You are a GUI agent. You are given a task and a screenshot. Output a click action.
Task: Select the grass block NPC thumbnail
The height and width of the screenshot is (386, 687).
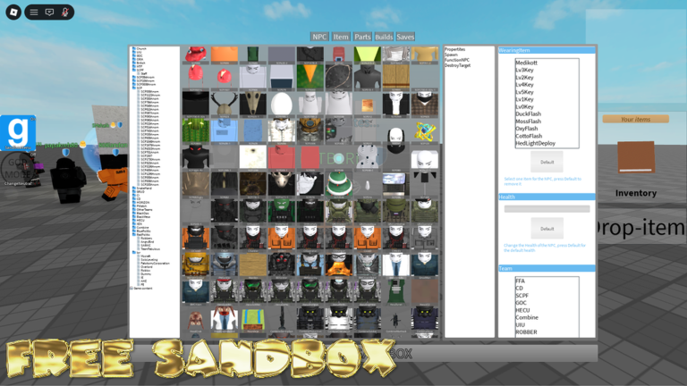(253, 319)
